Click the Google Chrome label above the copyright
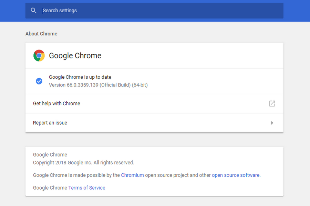Screen dimensions: 310x206 [50, 154]
